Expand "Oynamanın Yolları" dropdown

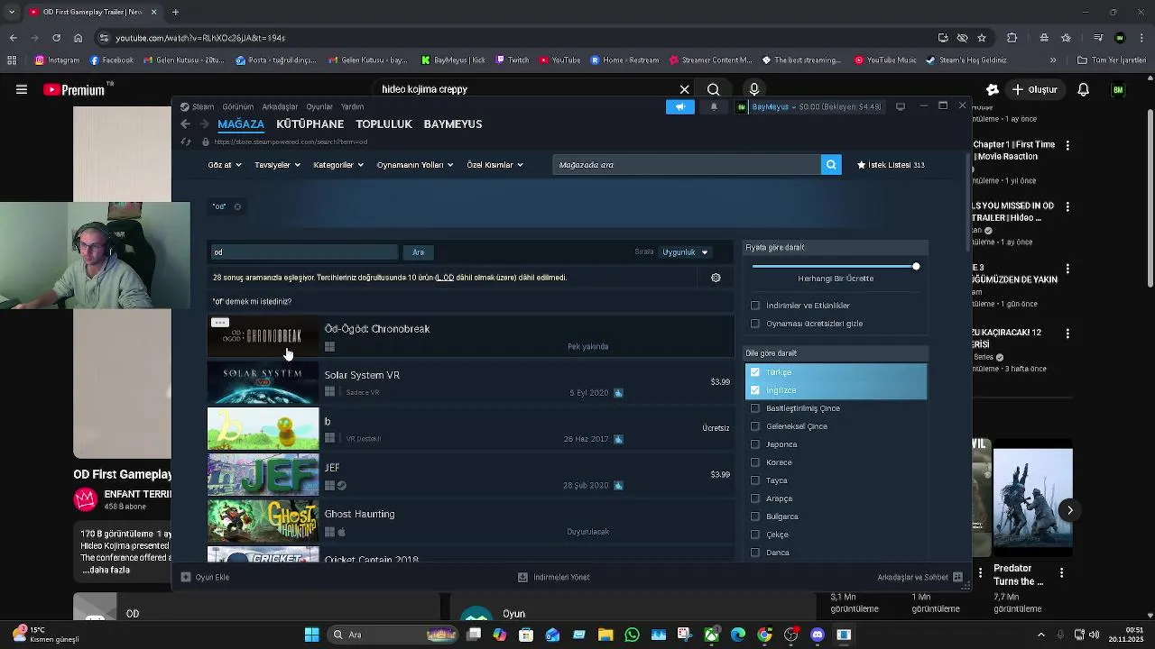tap(415, 165)
